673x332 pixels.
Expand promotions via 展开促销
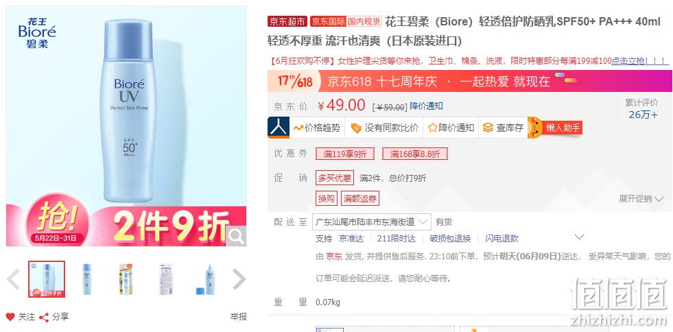coord(641,199)
